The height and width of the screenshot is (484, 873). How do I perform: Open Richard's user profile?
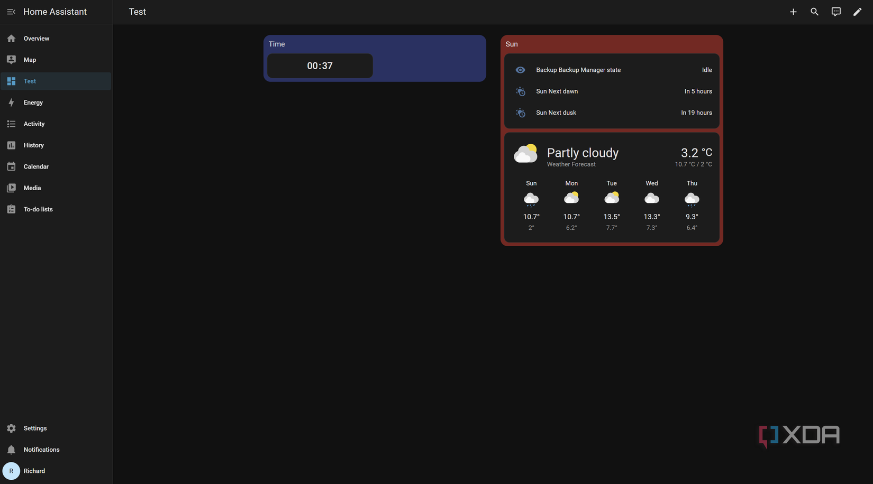click(x=56, y=471)
